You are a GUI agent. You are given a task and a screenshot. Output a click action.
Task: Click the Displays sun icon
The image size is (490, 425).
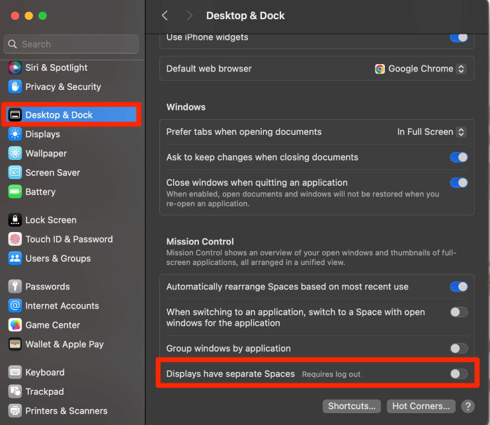(15, 134)
